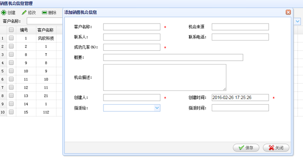Select the cell with customer name 21
This screenshot has width=303, height=162.
click(x=46, y=96)
